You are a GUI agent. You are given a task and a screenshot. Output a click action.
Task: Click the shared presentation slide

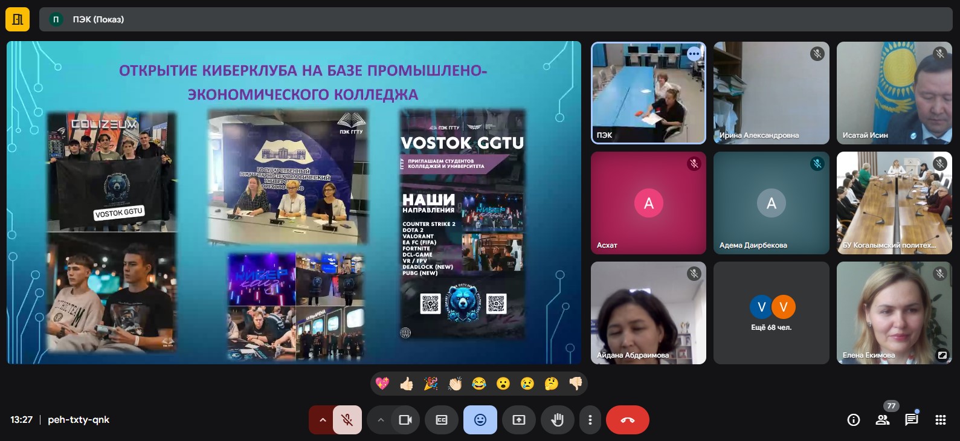[x=294, y=202]
